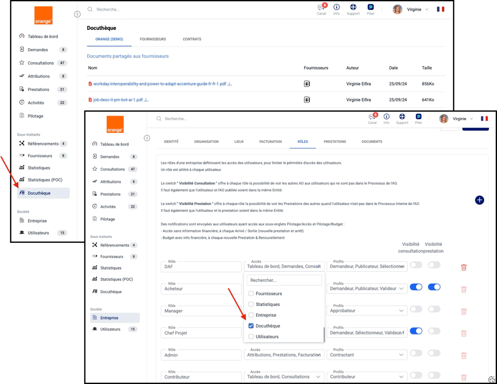This screenshot has width=497, height=384.
Task: Expand the Virginie user menu in the front window
Action: [x=457, y=119]
